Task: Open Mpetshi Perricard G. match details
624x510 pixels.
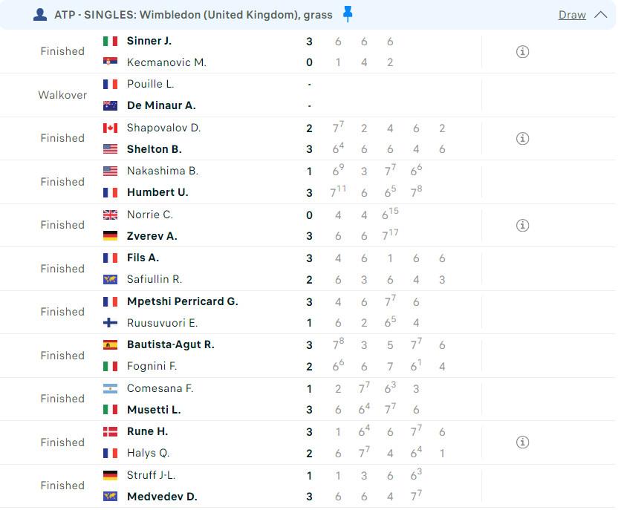Action: pyautogui.click(x=308, y=312)
